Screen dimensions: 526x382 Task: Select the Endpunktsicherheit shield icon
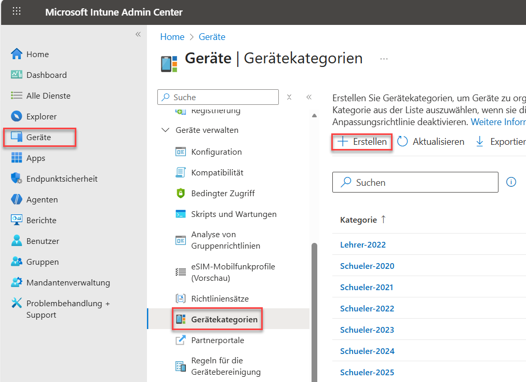(x=17, y=179)
